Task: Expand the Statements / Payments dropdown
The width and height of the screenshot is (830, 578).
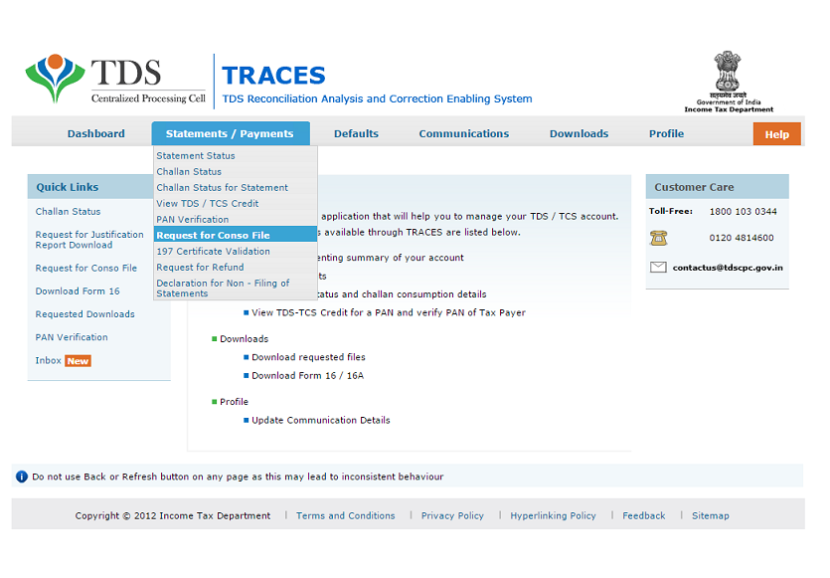Action: coord(231,132)
